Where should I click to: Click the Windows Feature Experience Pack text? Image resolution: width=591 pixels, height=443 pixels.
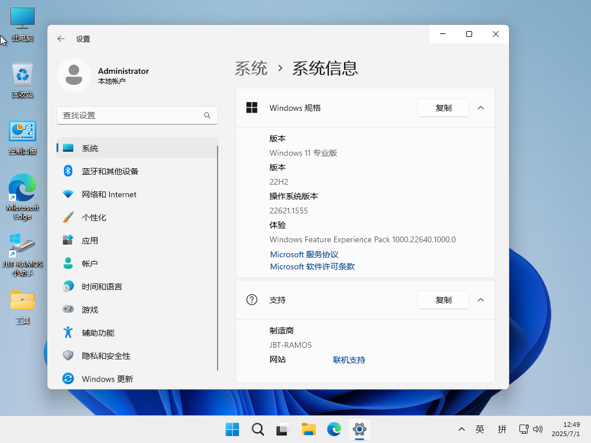(x=362, y=239)
